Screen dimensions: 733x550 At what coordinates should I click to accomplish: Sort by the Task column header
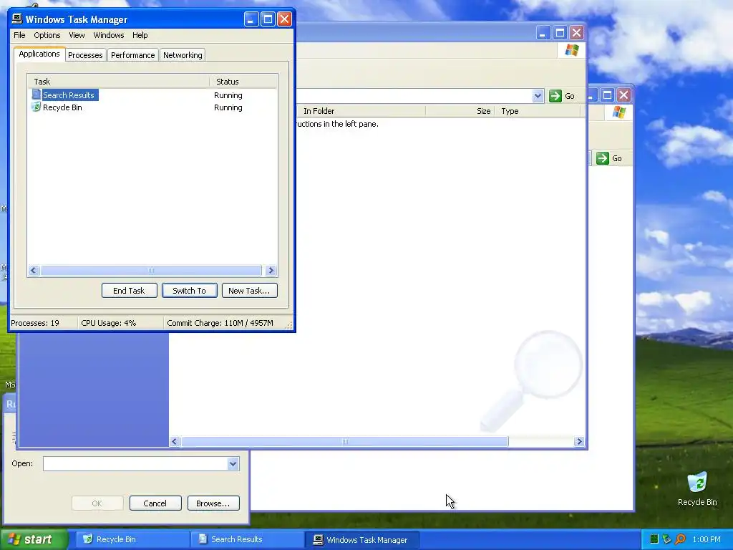(x=118, y=82)
